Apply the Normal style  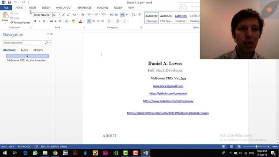point(151,18)
